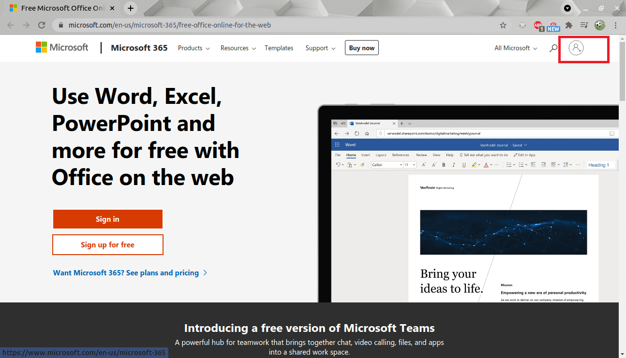The image size is (626, 358).
Task: Click the address bar URL
Action: [x=169, y=25]
